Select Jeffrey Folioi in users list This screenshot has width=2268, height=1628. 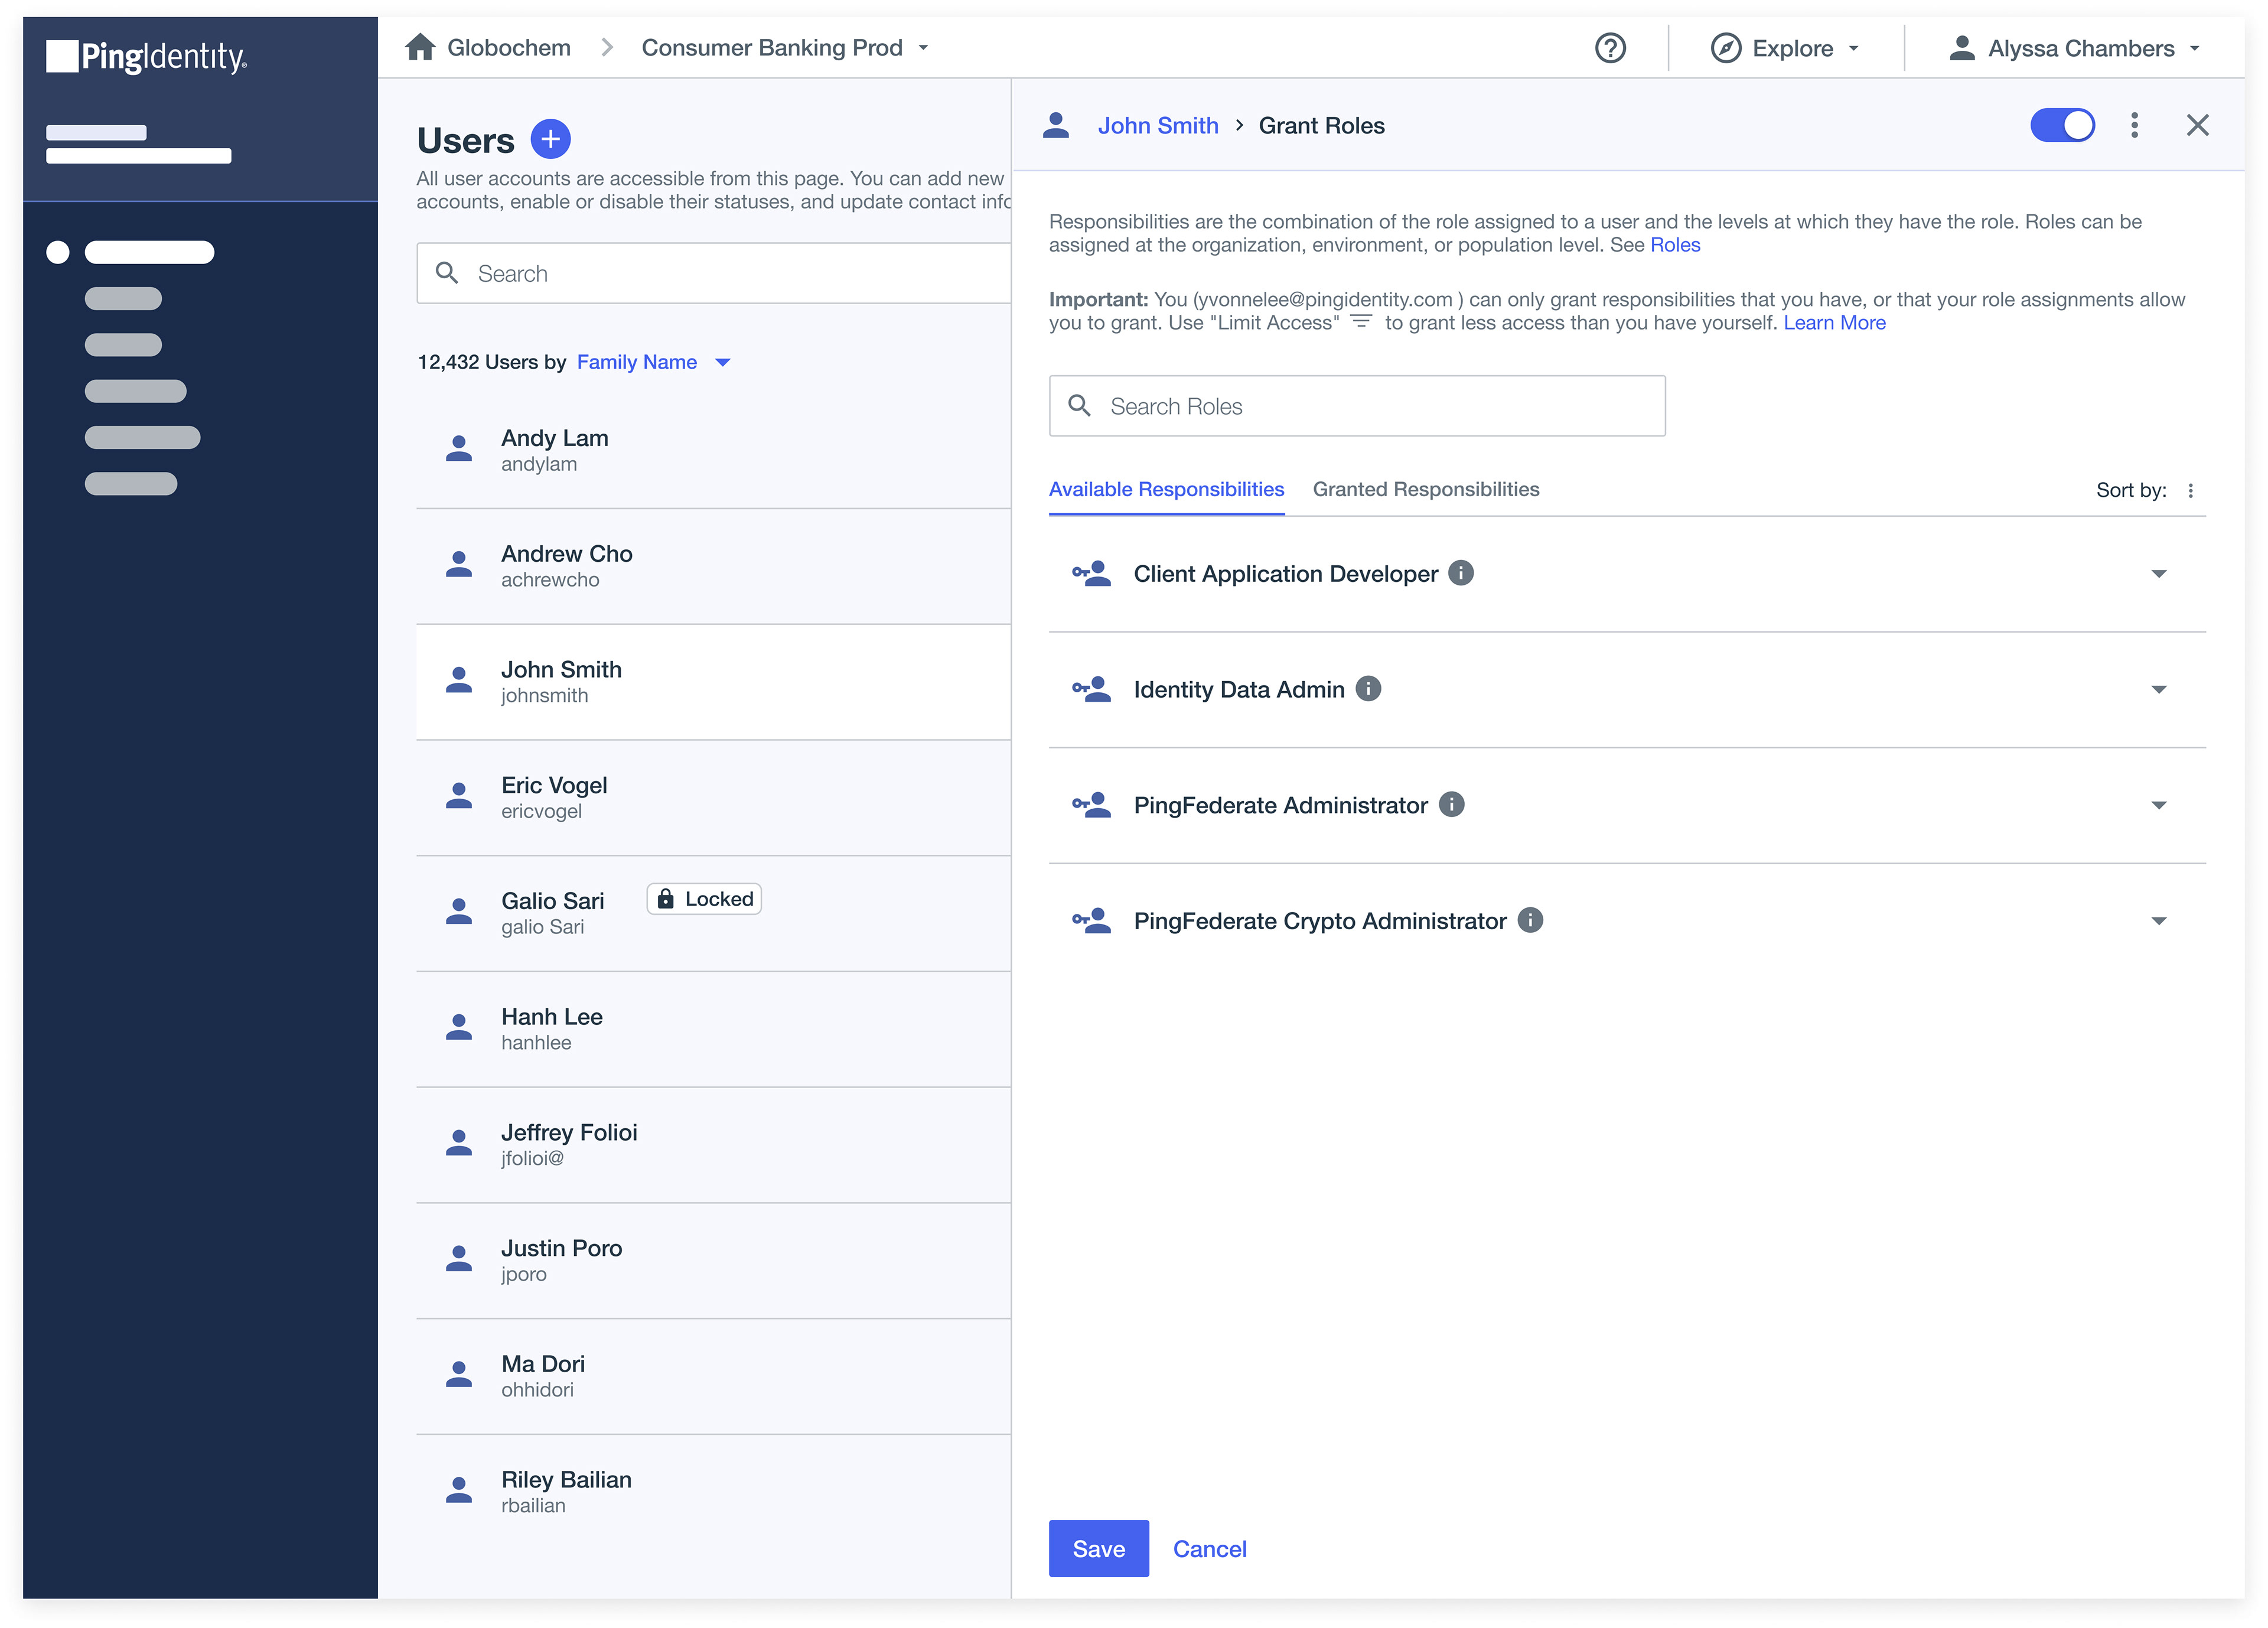point(713,1145)
